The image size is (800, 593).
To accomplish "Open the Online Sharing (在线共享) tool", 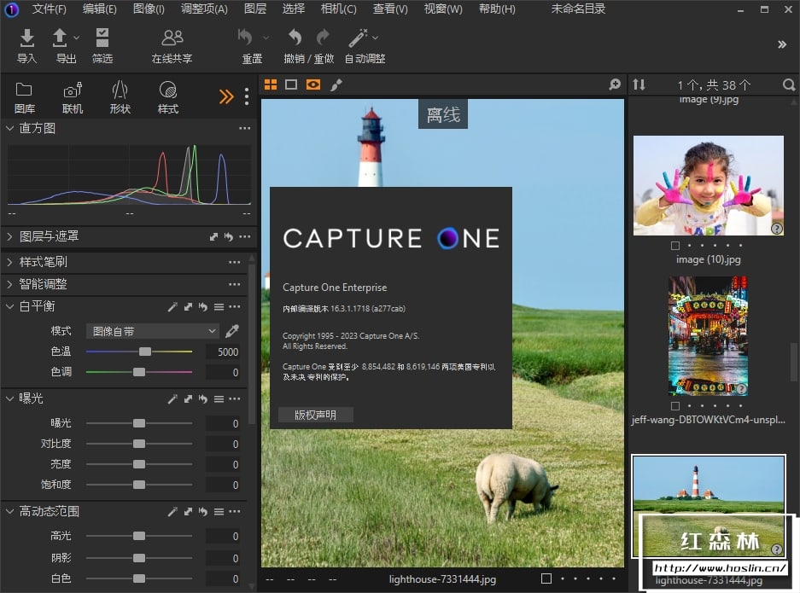I will pyautogui.click(x=172, y=38).
